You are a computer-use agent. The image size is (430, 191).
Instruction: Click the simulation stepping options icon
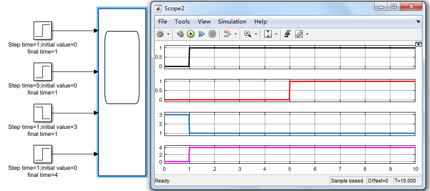click(180, 34)
